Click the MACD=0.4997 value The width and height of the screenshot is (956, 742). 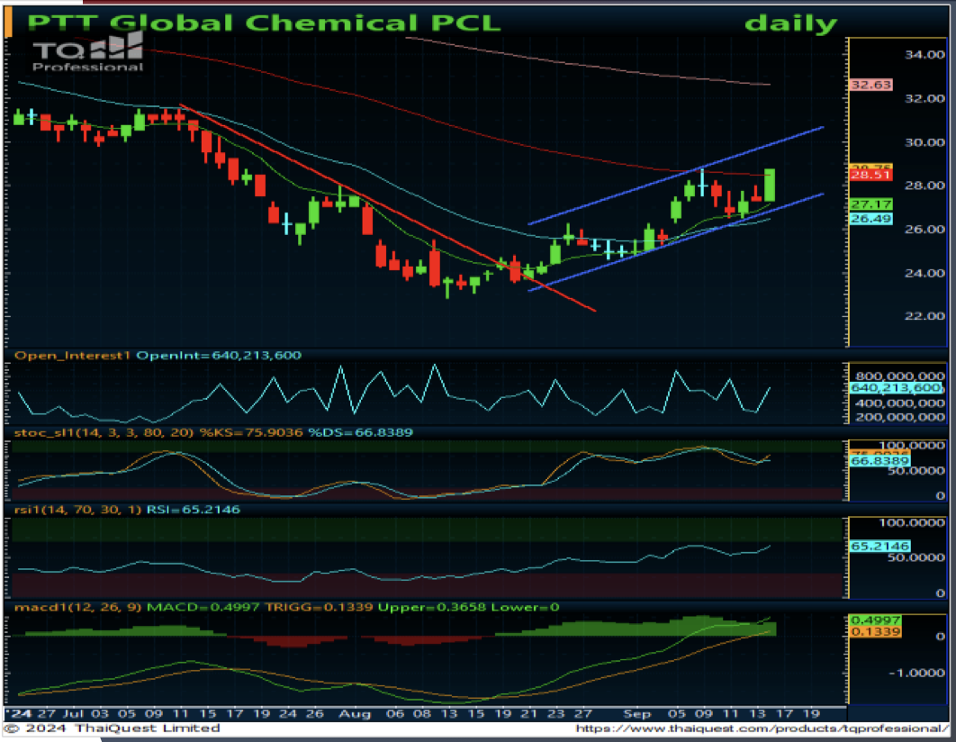pos(203,607)
